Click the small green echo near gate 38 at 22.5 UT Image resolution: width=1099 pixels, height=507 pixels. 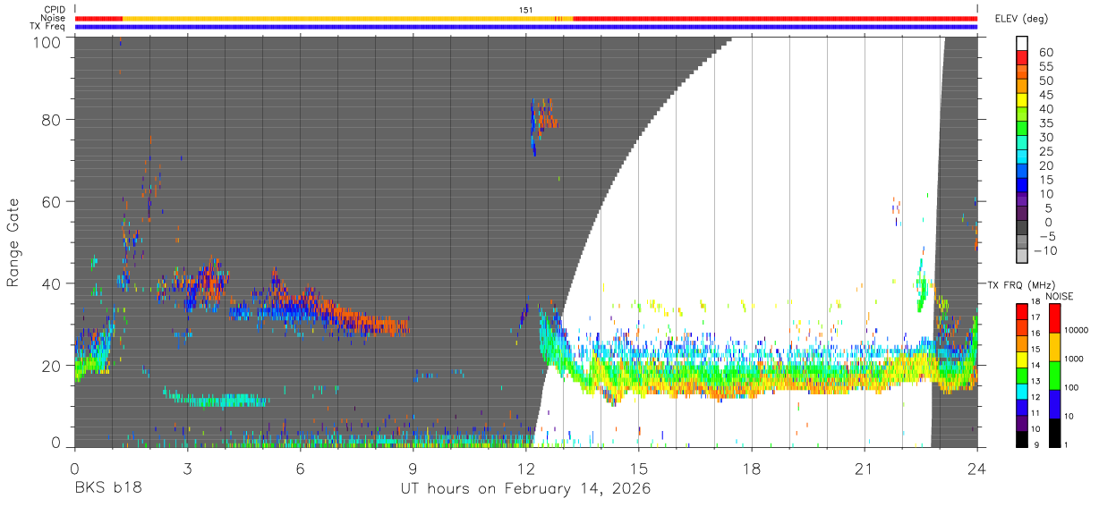tap(922, 285)
